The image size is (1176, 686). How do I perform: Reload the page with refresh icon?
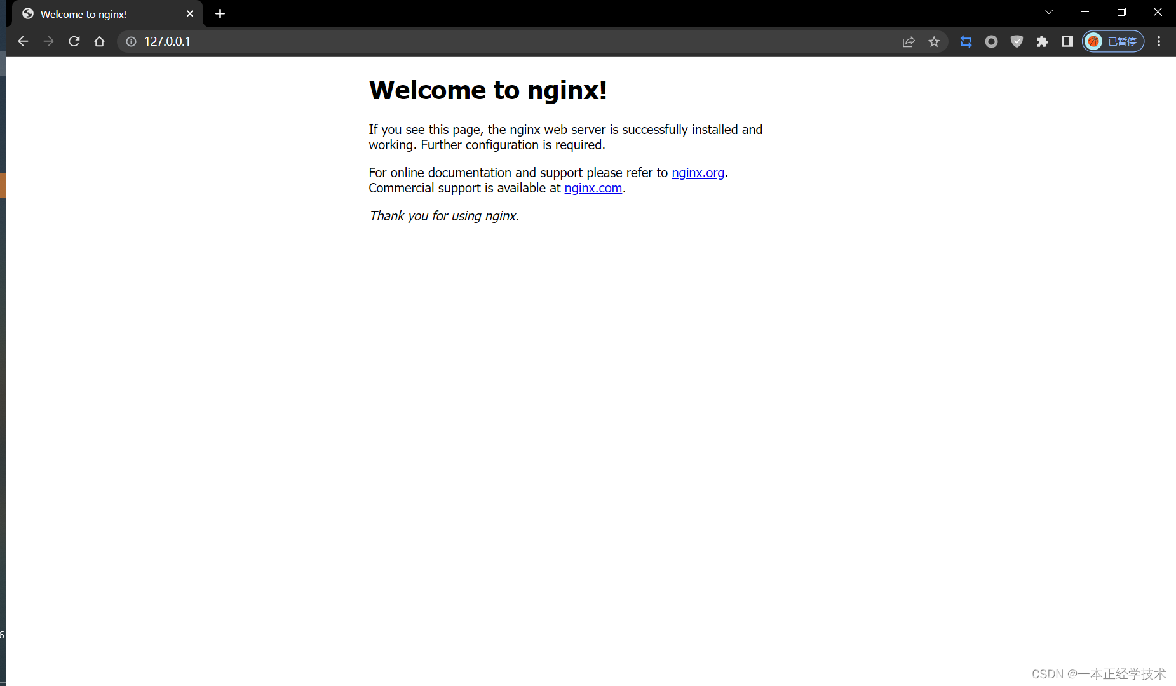pos(74,41)
